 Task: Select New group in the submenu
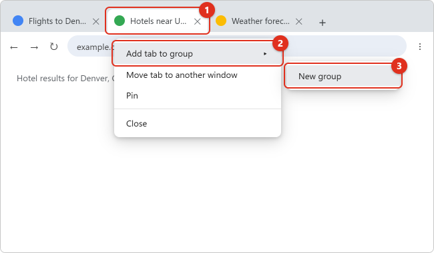coord(343,76)
